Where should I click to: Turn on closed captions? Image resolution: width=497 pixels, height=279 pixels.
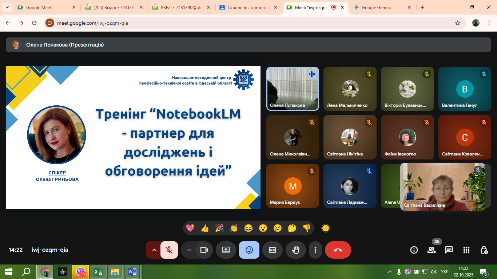point(273,250)
